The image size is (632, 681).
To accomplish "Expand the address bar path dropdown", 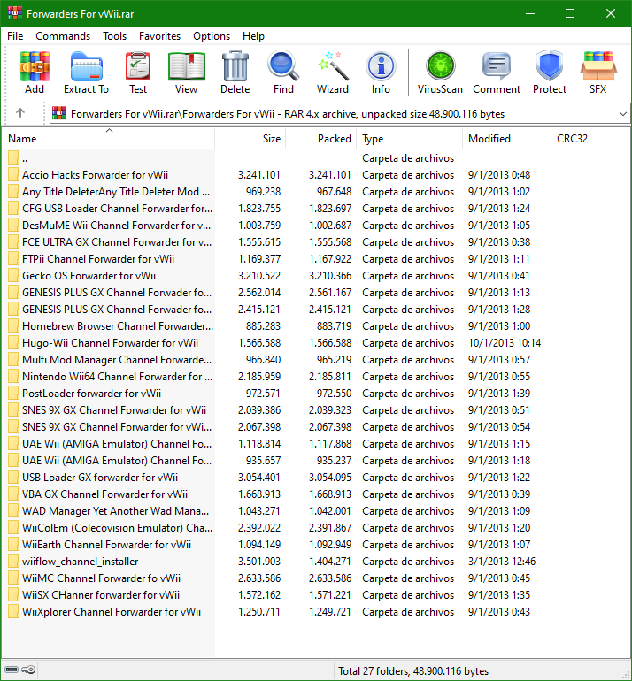I will pyautogui.click(x=623, y=114).
